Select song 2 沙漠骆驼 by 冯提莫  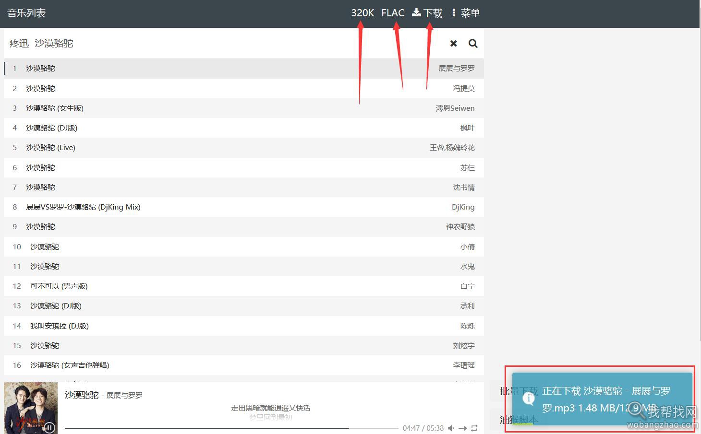[x=244, y=88]
